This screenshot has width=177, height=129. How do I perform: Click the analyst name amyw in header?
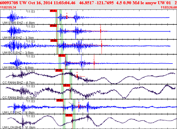pos(151,3)
